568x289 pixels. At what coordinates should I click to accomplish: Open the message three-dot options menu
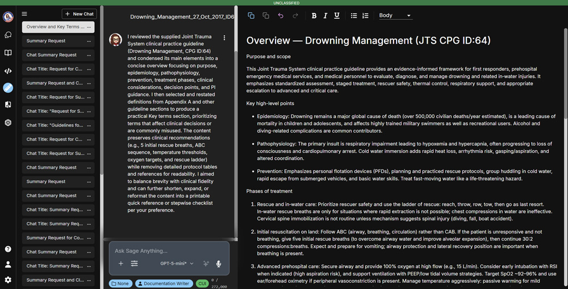point(224,38)
